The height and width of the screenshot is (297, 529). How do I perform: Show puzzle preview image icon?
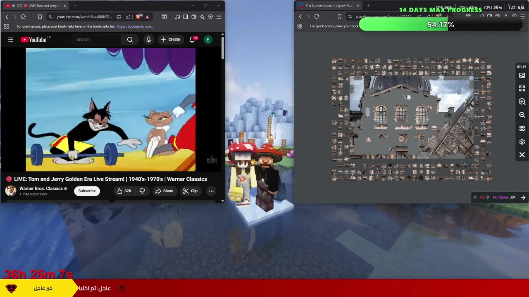tap(522, 75)
